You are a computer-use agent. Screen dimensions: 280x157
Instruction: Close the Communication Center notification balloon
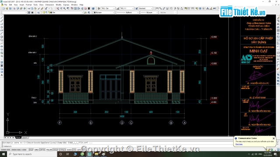273,138
